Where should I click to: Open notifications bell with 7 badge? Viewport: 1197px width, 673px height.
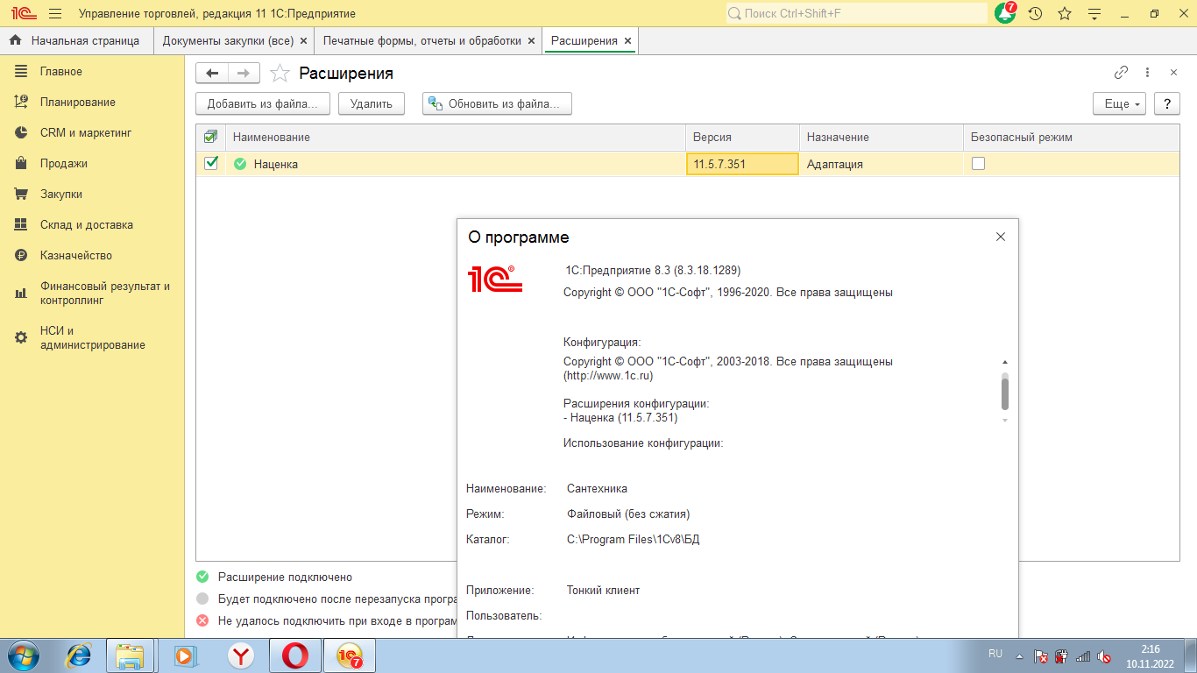tap(1006, 13)
